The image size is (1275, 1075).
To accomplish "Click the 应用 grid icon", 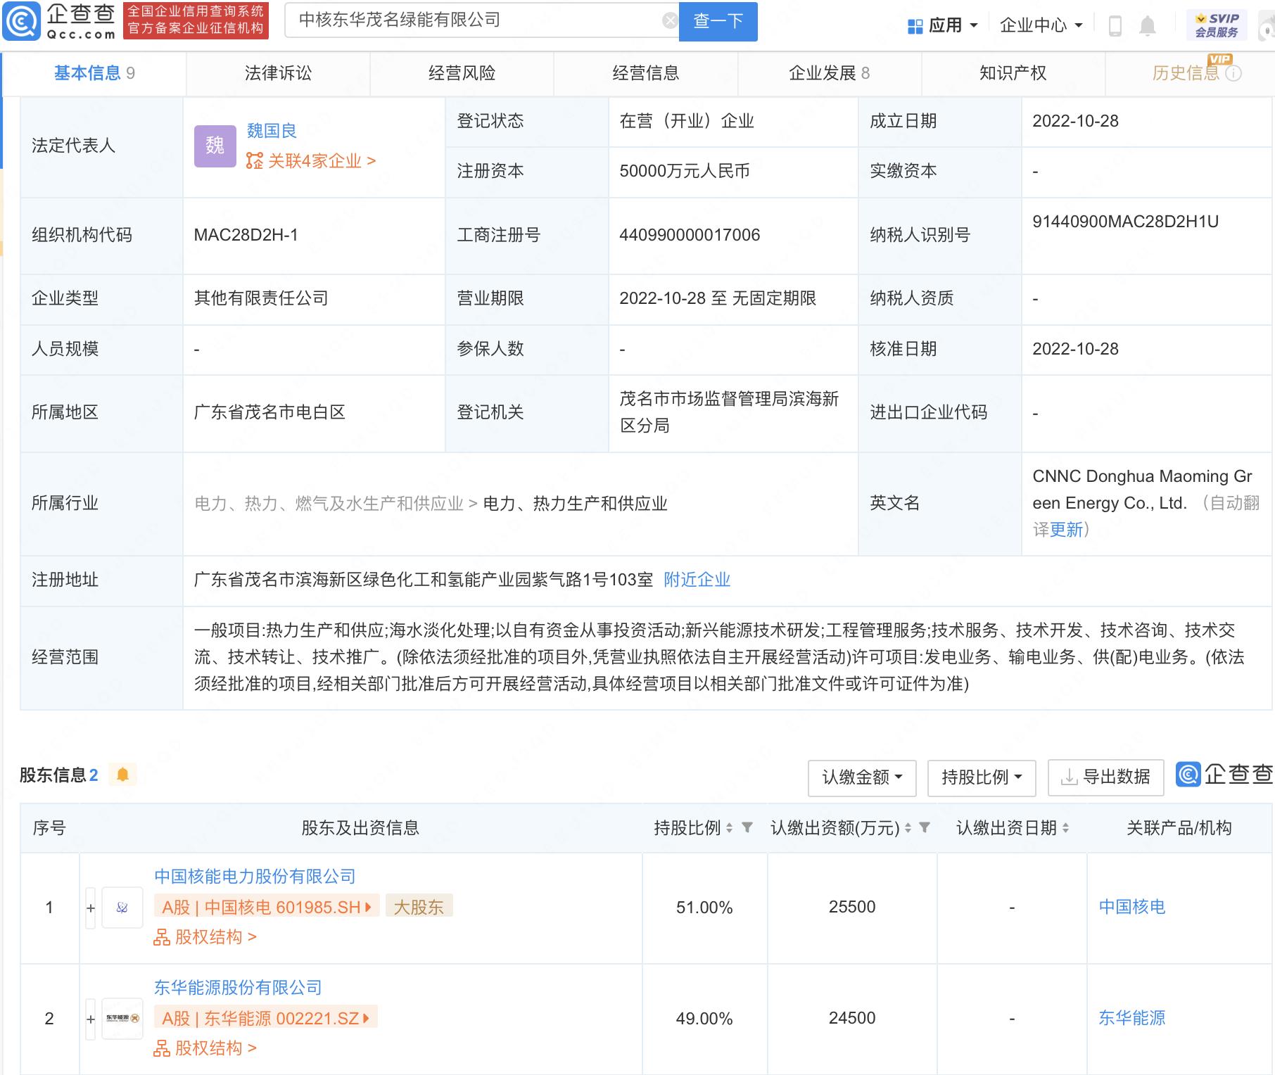I will pyautogui.click(x=915, y=26).
